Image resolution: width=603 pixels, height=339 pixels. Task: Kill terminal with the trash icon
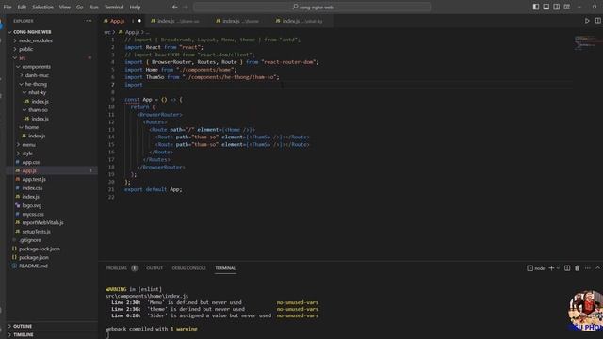pos(578,268)
